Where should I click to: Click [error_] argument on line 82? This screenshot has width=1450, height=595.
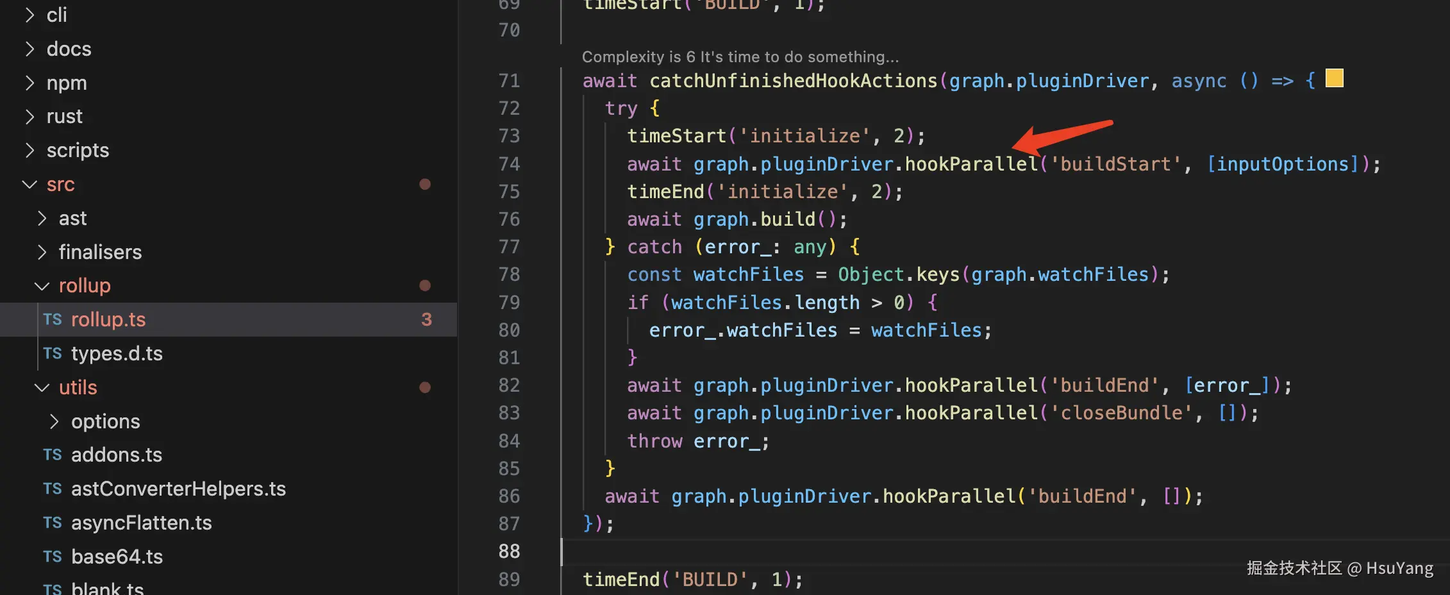(1227, 385)
